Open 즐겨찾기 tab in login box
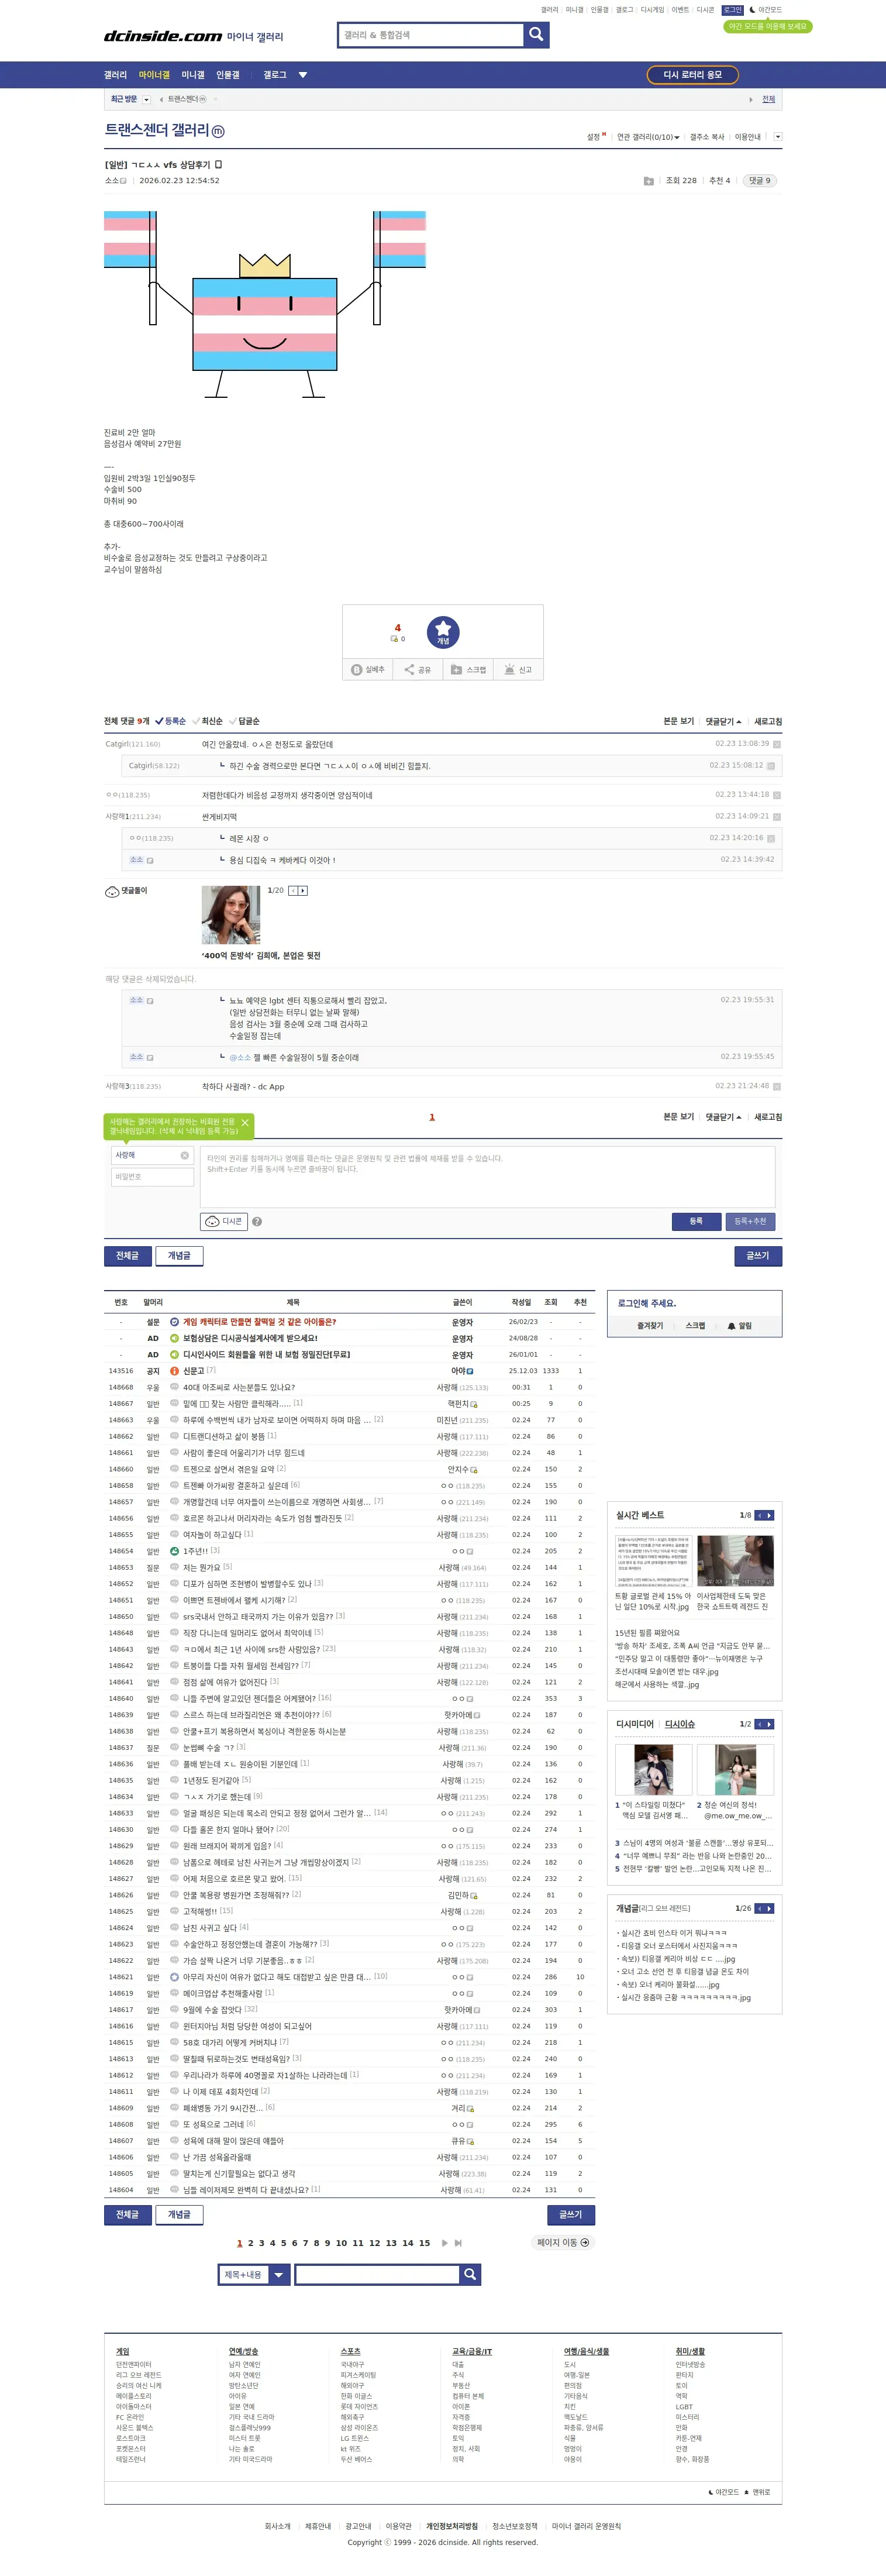886x2576 pixels. [650, 1326]
